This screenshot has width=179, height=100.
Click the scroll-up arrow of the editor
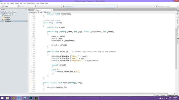tap(176, 14)
